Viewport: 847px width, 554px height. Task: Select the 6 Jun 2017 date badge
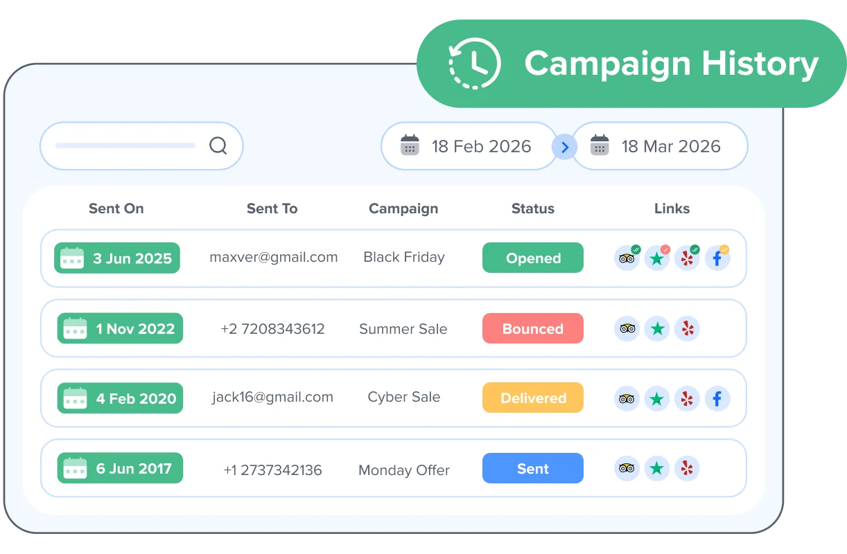coord(120,468)
